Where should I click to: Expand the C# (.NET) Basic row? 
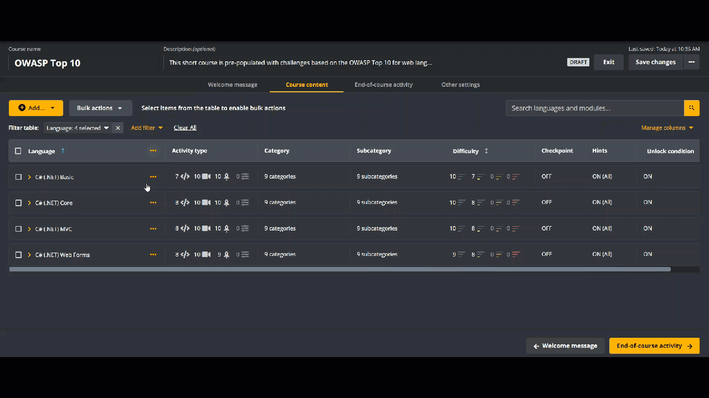click(29, 177)
